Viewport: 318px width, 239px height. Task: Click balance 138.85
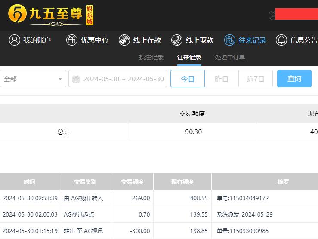click(199, 231)
